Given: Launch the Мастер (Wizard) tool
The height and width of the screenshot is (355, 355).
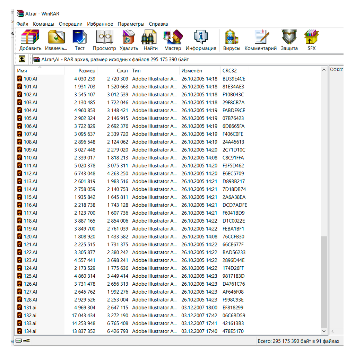Looking at the screenshot, I should tap(173, 37).
